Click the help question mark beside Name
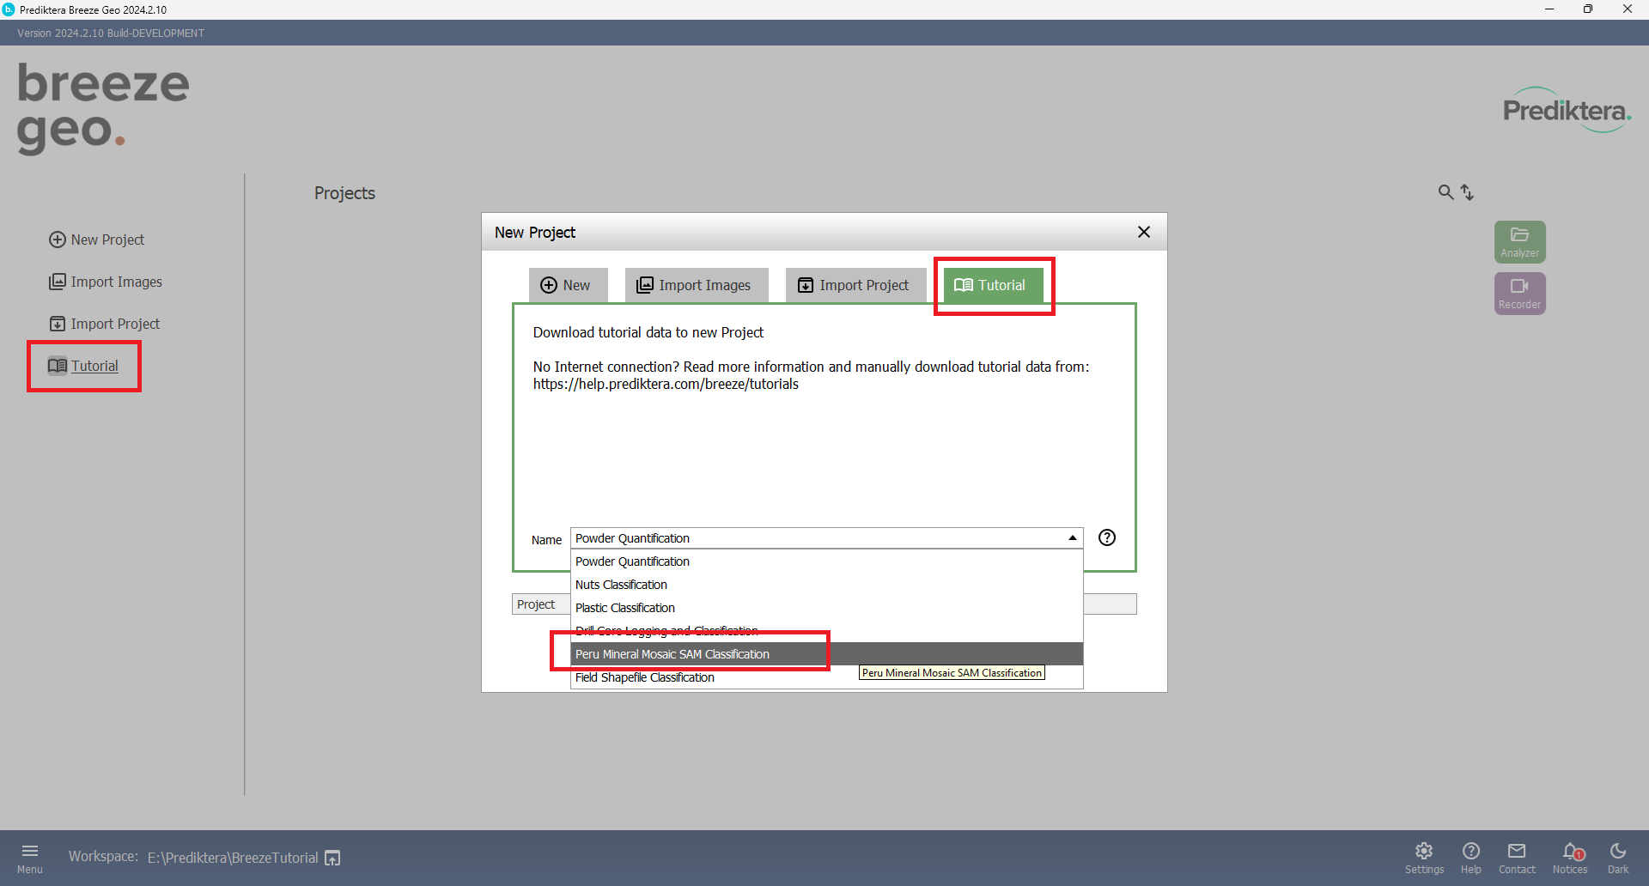 click(1107, 537)
